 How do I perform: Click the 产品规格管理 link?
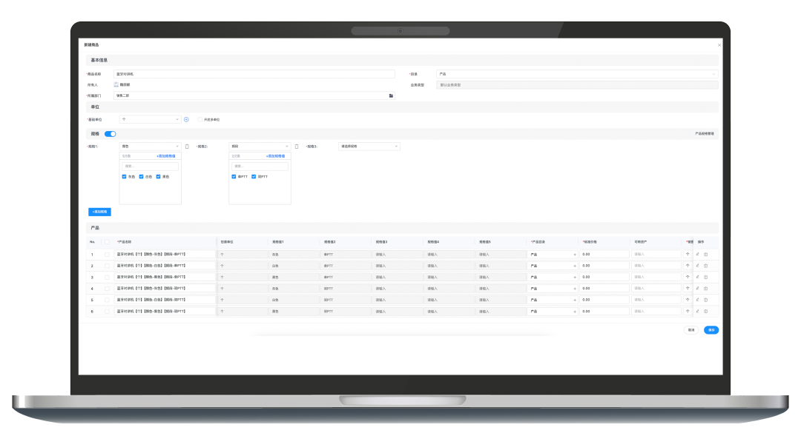coord(704,134)
